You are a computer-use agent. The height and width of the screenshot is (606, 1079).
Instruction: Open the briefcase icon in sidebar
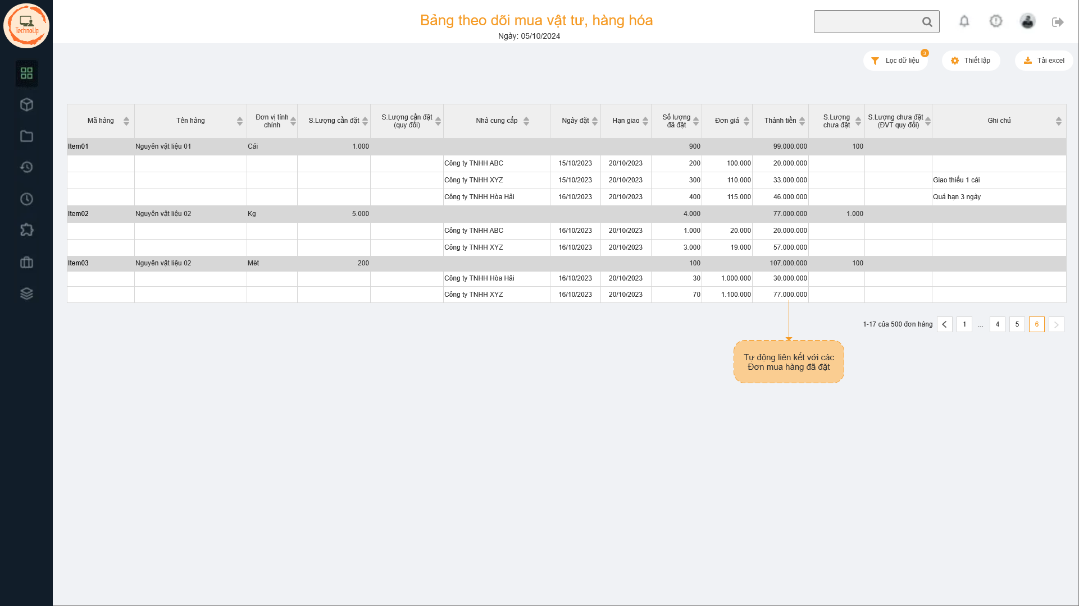coord(26,262)
